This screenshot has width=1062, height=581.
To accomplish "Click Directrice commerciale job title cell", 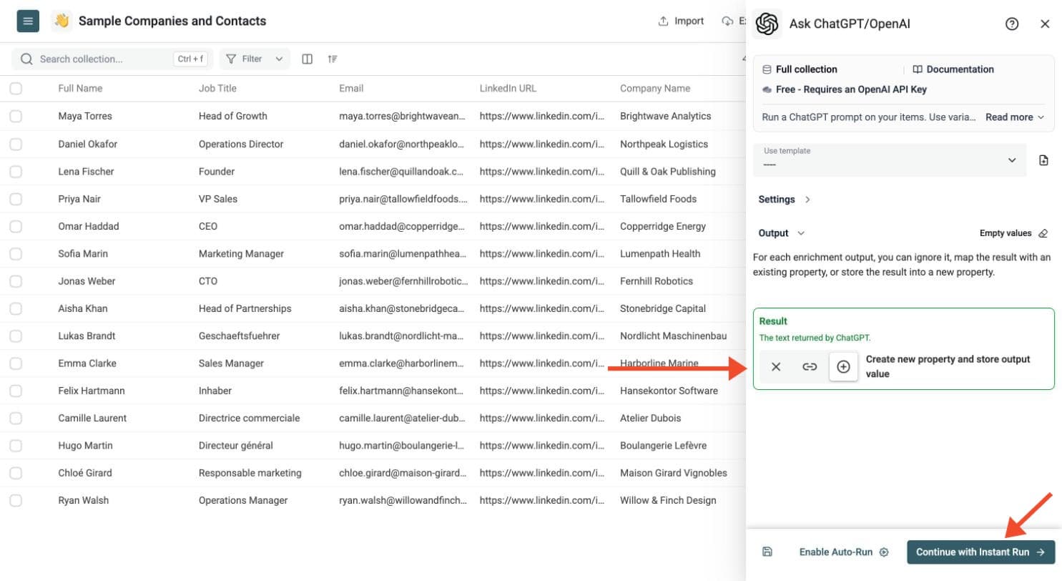I will click(x=250, y=418).
